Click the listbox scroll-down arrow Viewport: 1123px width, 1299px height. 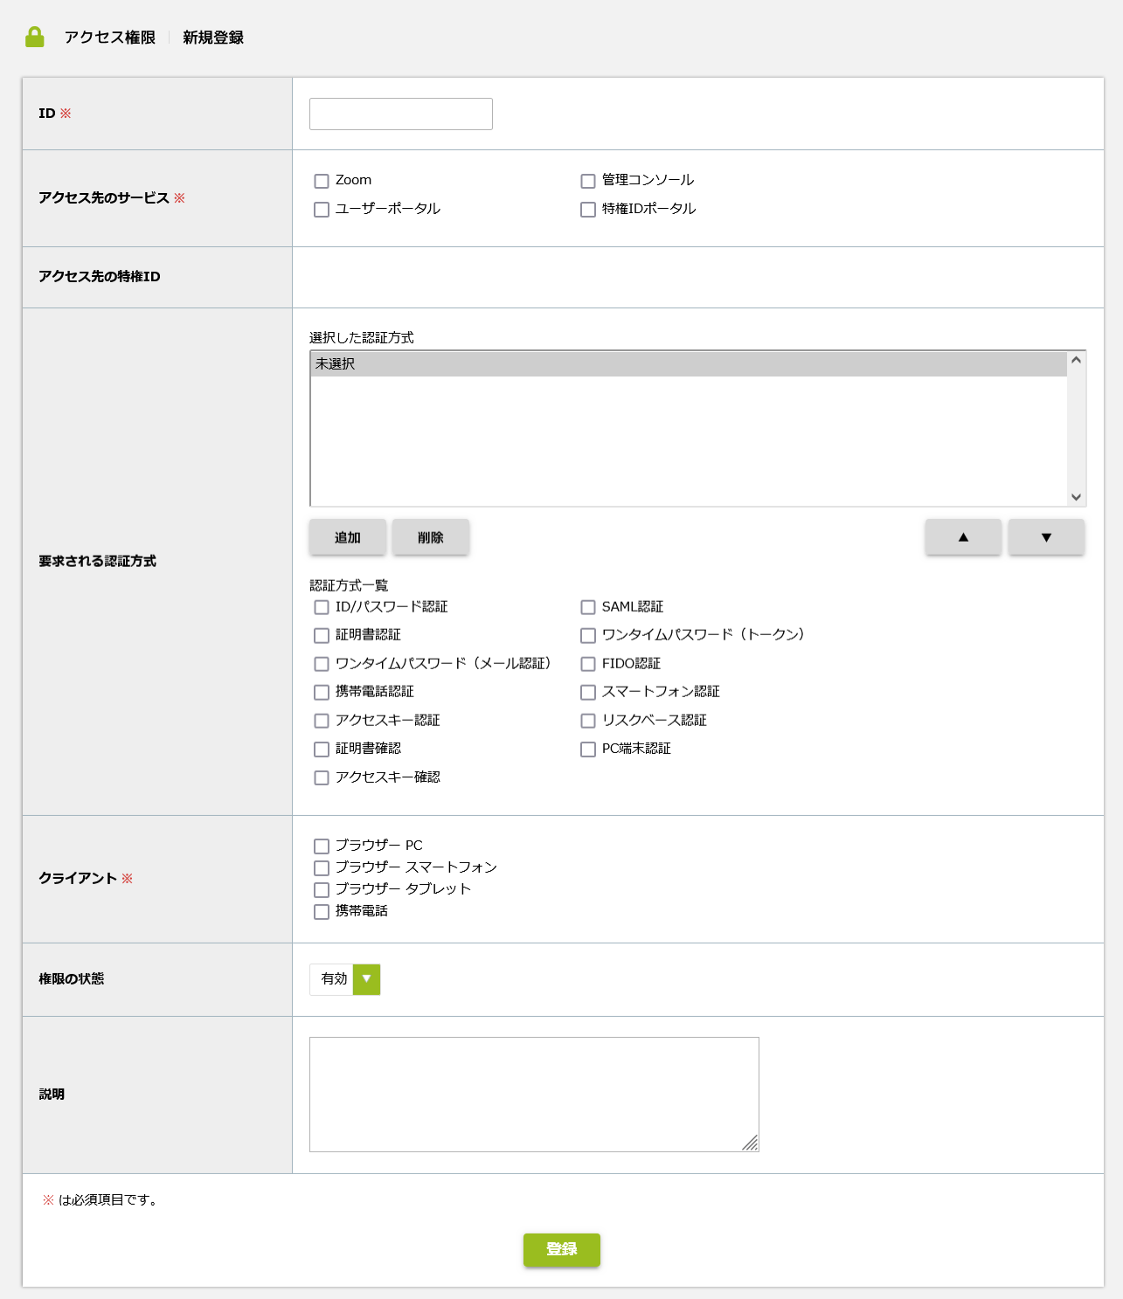point(1077,497)
